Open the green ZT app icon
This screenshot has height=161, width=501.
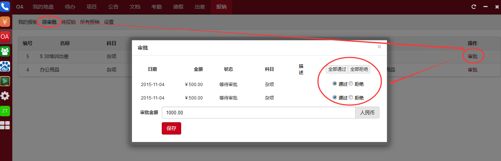click(5, 111)
